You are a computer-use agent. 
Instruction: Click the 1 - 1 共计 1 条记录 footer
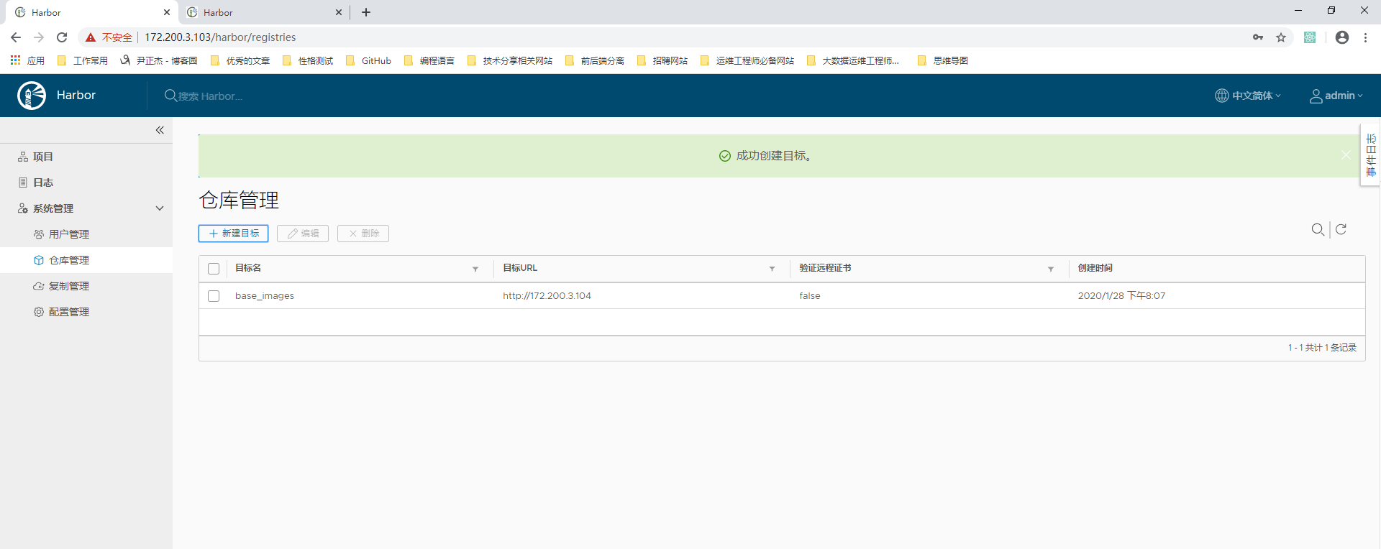(x=1322, y=348)
